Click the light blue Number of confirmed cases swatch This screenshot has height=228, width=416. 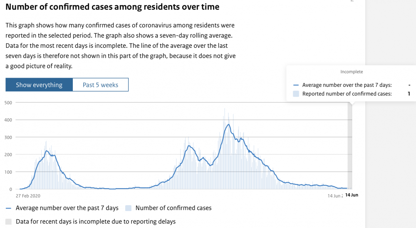coord(129,208)
